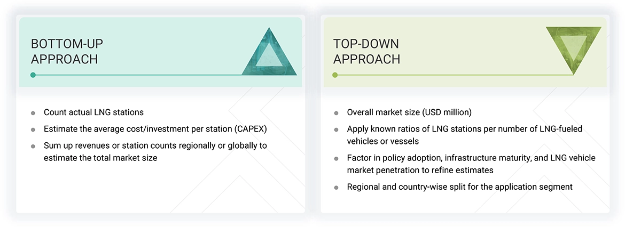The width and height of the screenshot is (625, 227).
Task: Select the 'TOP-DOWN APPROACH' heading
Action: click(366, 52)
